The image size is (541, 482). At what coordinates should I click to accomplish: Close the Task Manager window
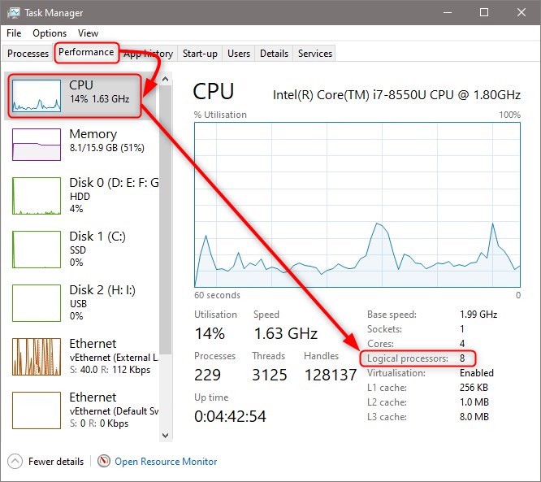pos(522,13)
